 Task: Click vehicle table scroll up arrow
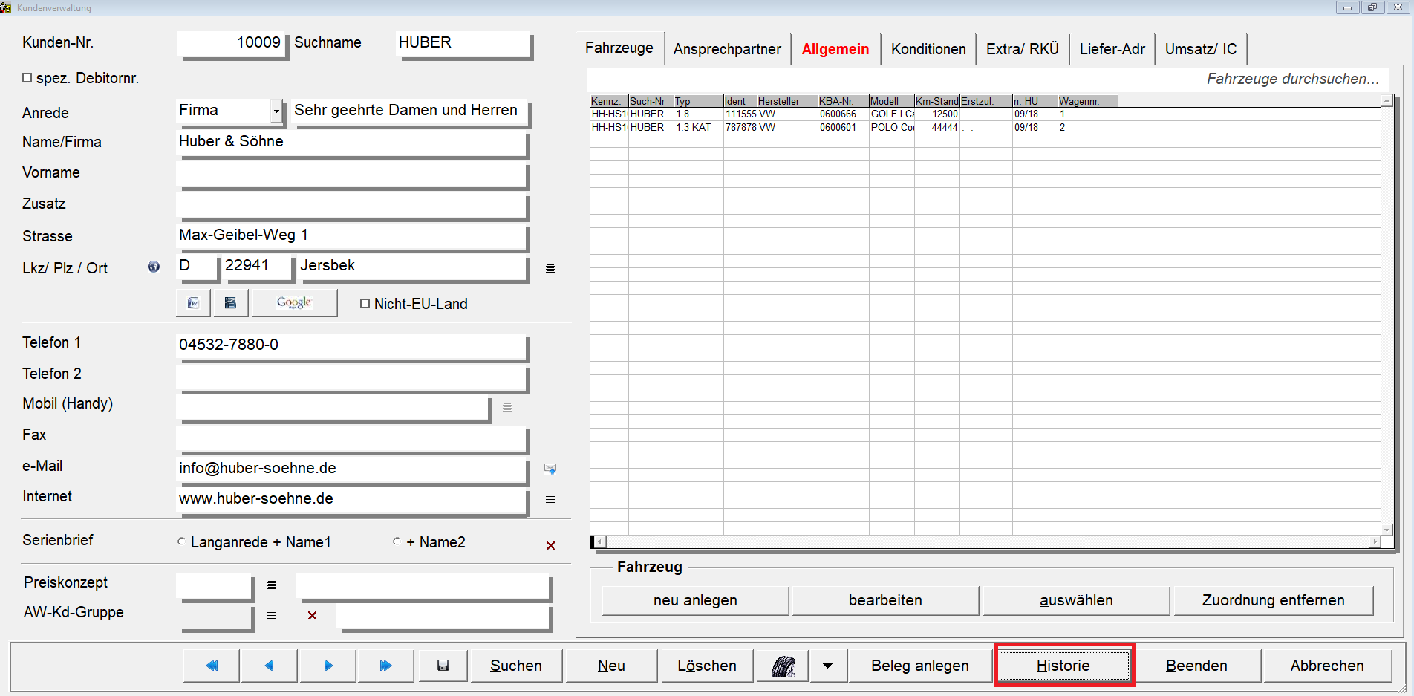point(1387,100)
